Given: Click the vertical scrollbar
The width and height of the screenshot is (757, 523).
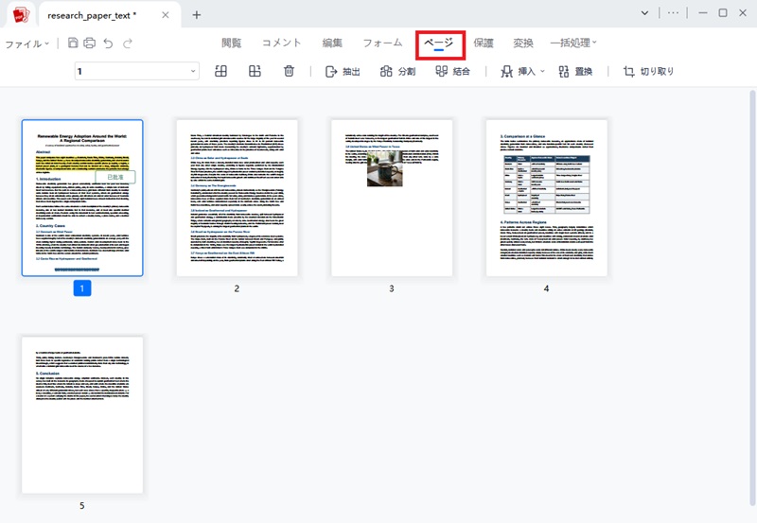Looking at the screenshot, I should 752,297.
